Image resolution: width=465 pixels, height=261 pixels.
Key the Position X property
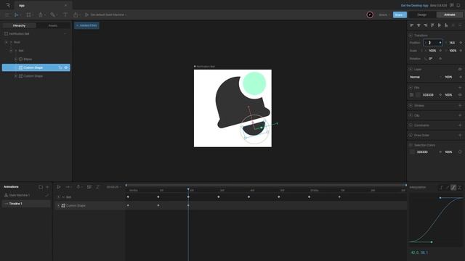tap(440, 43)
